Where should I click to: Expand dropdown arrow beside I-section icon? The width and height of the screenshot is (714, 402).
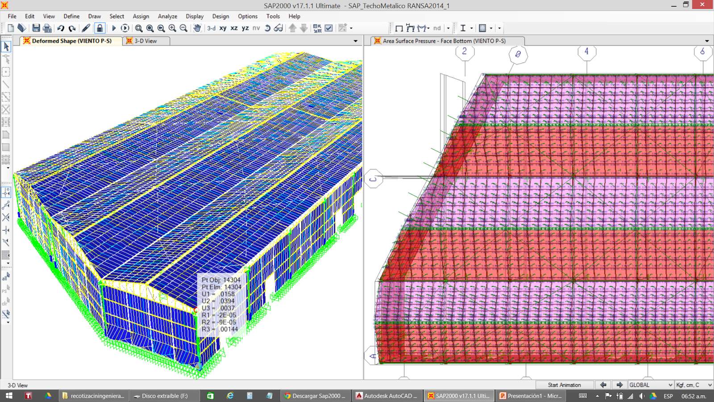472,28
